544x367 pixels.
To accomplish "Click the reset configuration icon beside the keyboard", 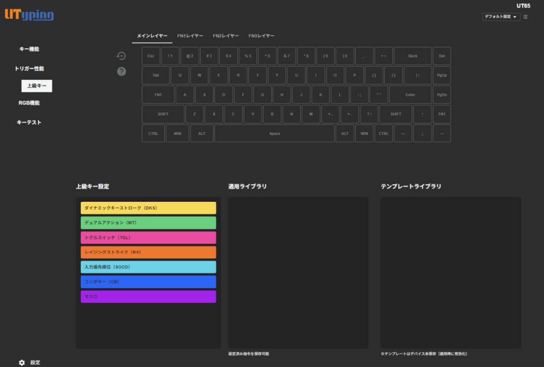I will [x=121, y=55].
